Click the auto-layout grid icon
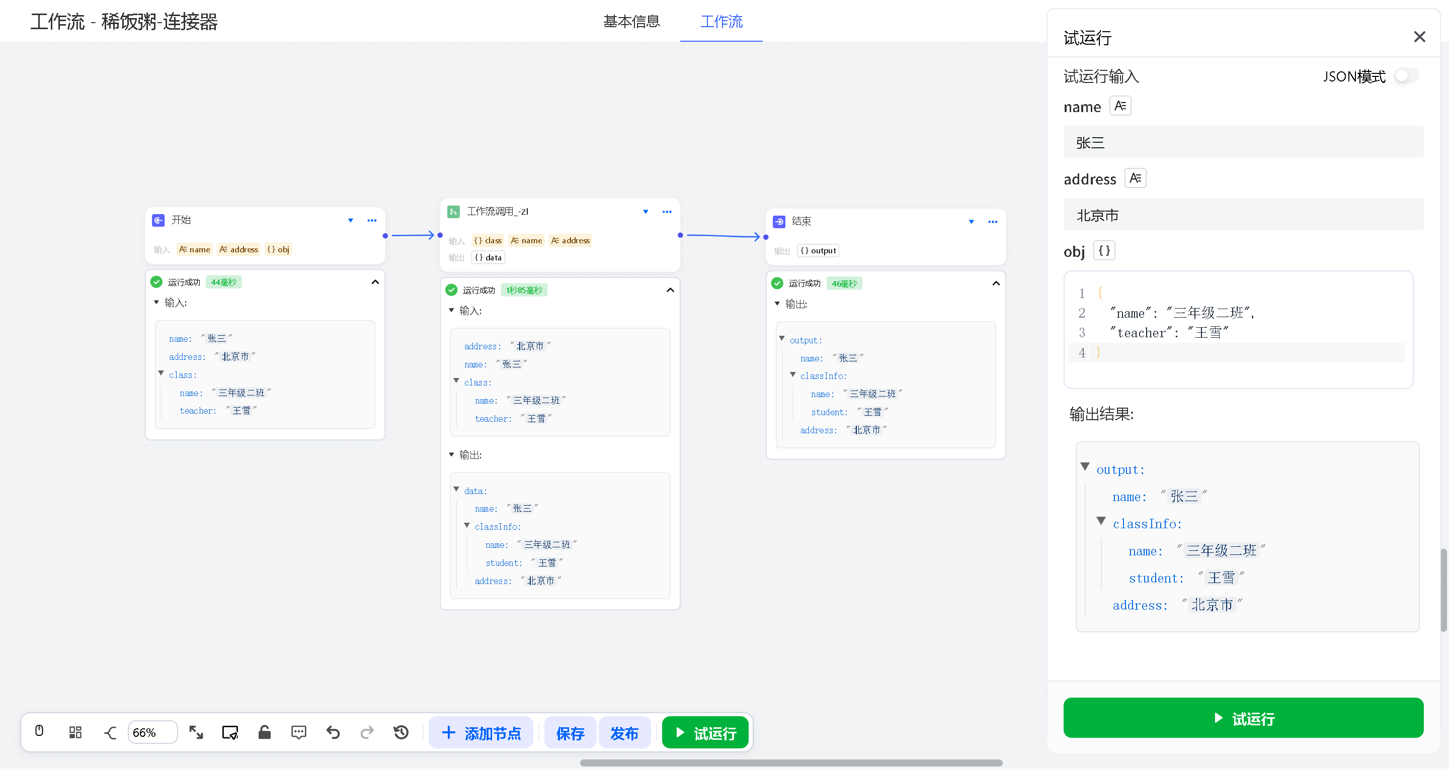This screenshot has width=1449, height=769. pos(75,732)
